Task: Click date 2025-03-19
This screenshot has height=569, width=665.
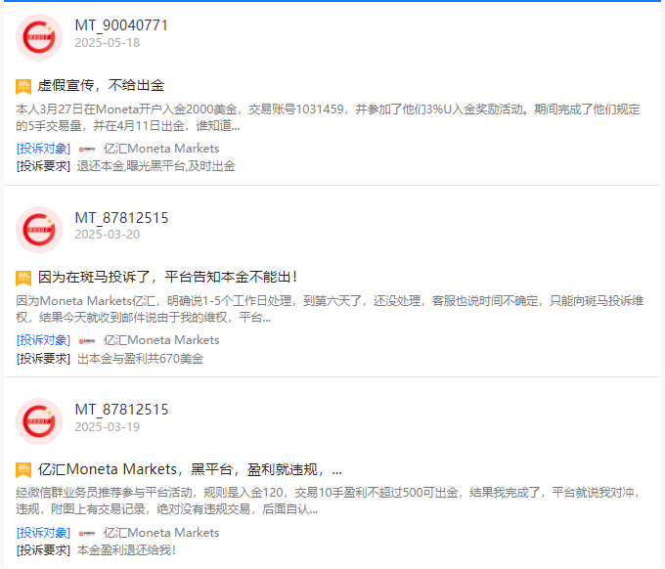Action: pyautogui.click(x=108, y=427)
